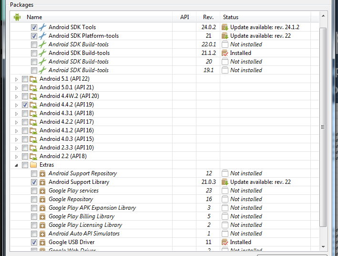This screenshot has height=256, width=338.
Task: Click the Android 5.1 (API 22) folder icon
Action: (x=33, y=79)
